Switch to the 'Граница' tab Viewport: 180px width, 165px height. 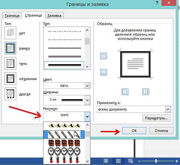[x=12, y=16]
